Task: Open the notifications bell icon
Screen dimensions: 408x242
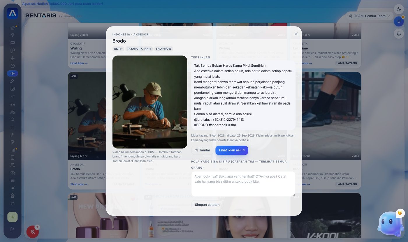Action: point(399,33)
